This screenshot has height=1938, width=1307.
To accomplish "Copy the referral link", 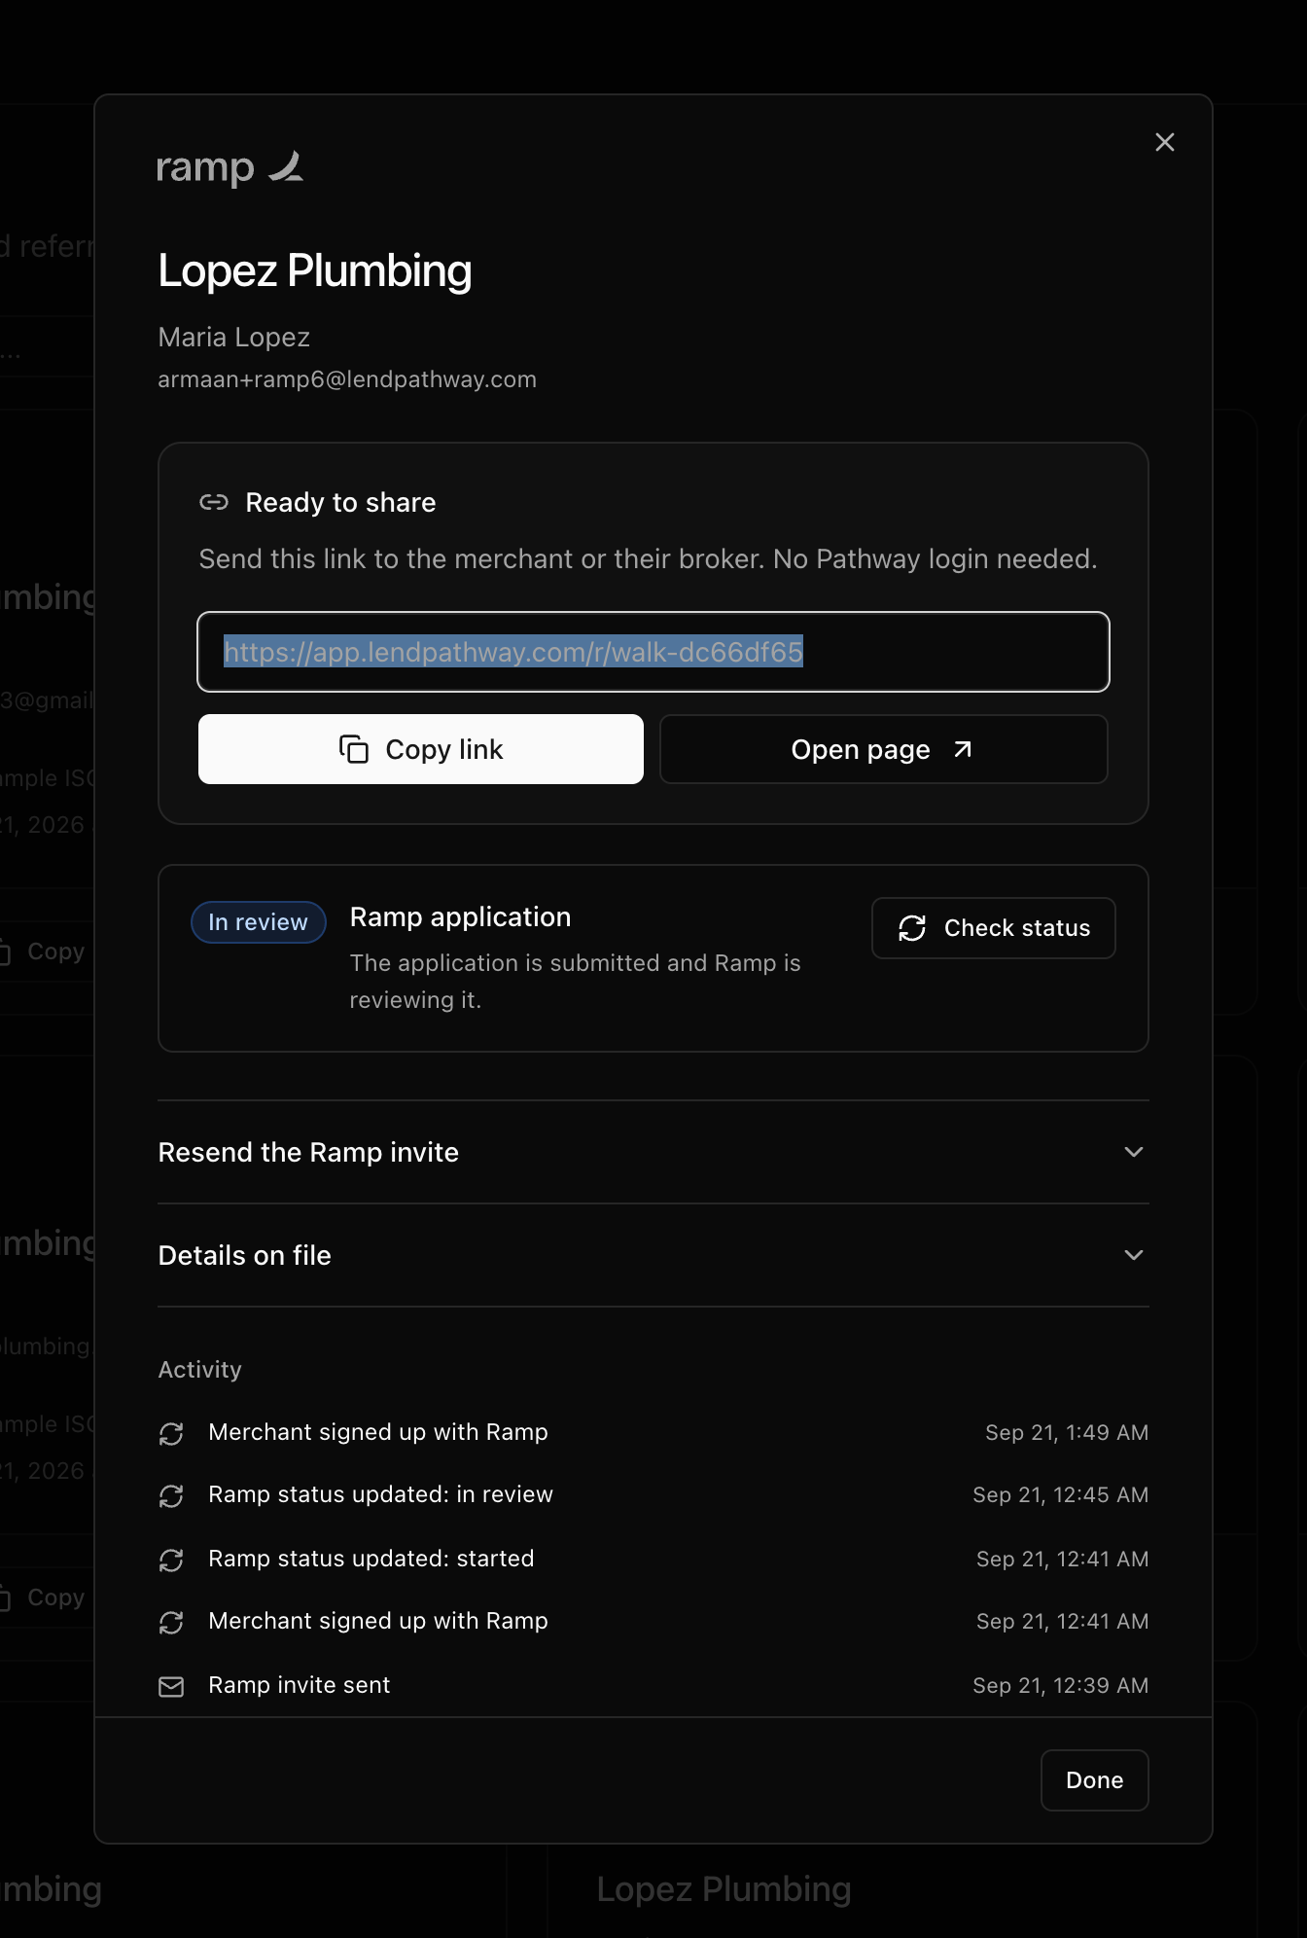I will click(x=421, y=749).
